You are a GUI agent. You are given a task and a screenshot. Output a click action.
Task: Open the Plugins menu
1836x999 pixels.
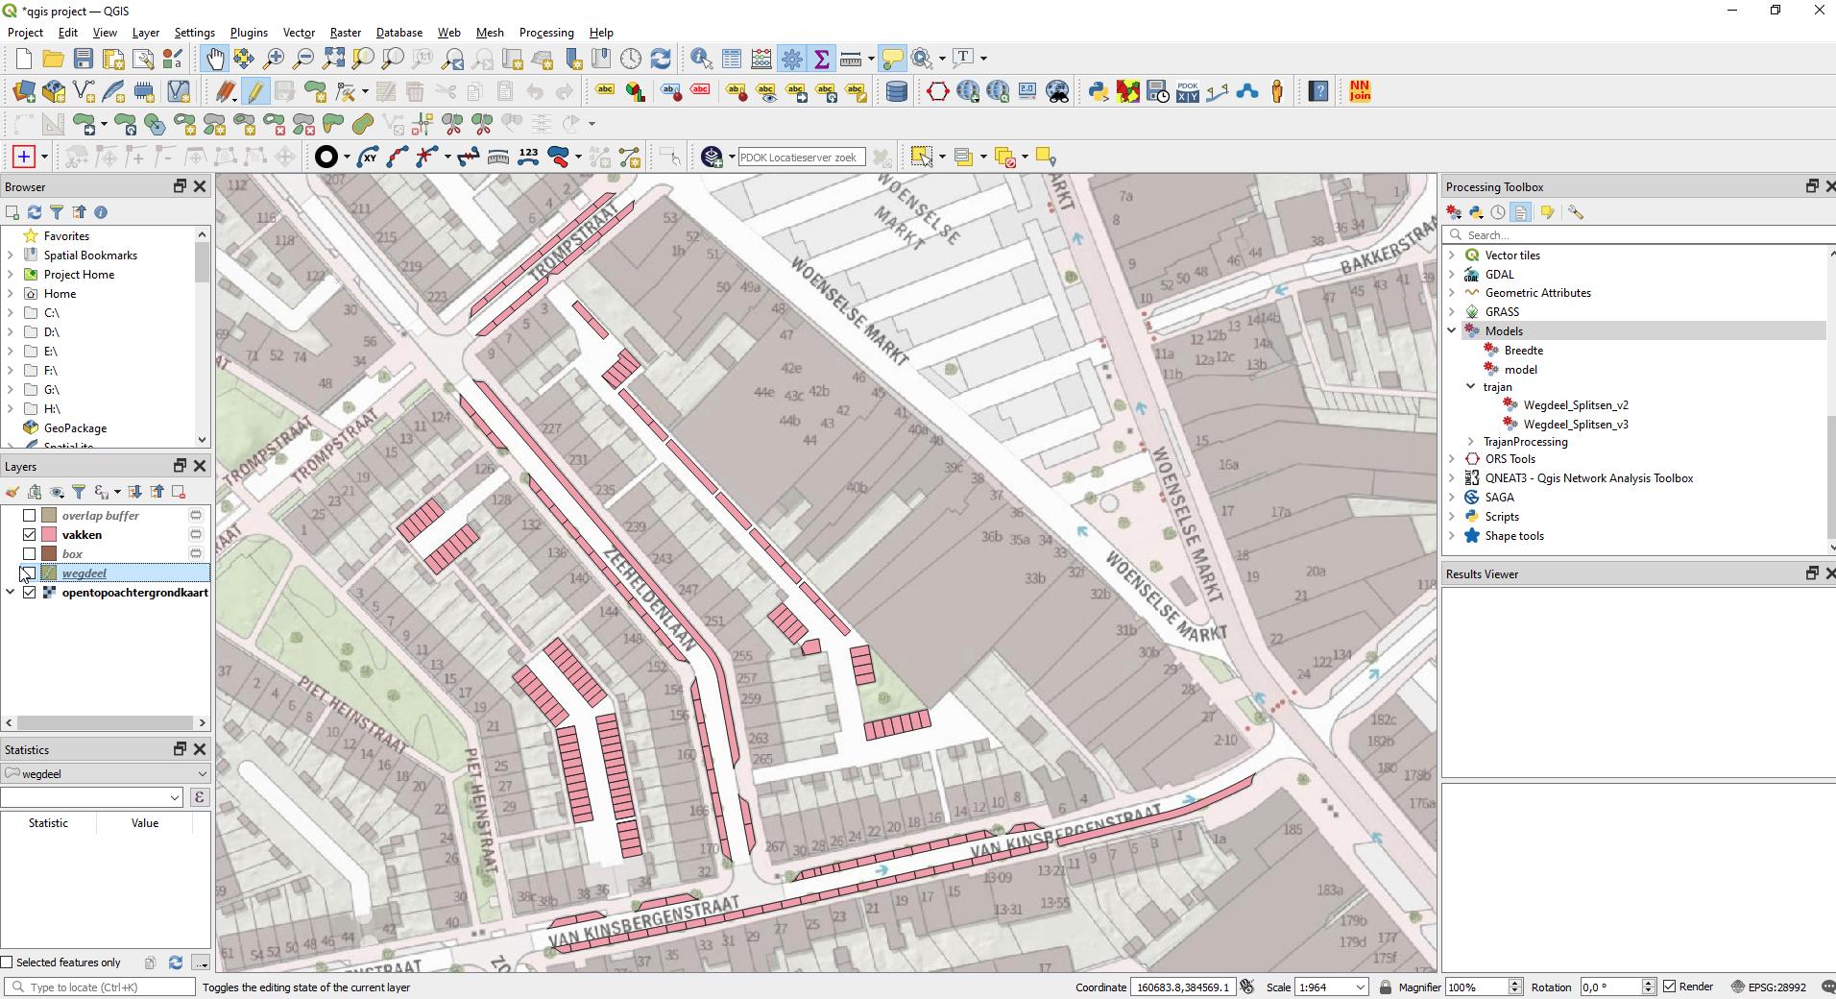click(249, 33)
